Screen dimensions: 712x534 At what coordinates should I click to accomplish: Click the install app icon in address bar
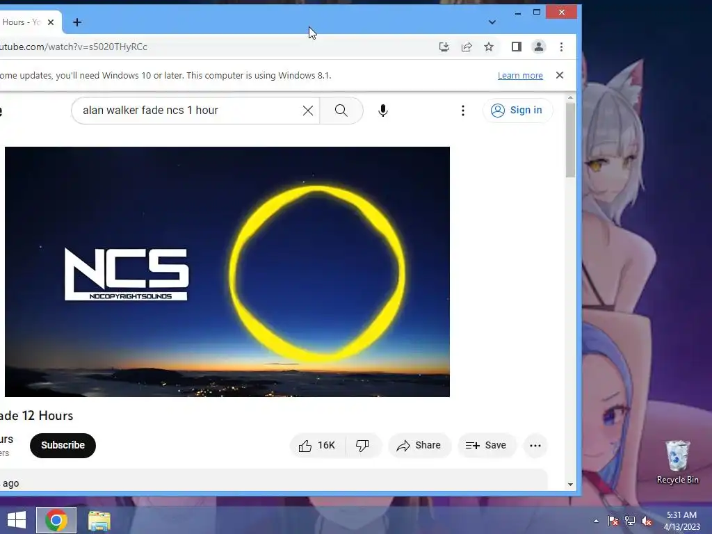coord(444,47)
